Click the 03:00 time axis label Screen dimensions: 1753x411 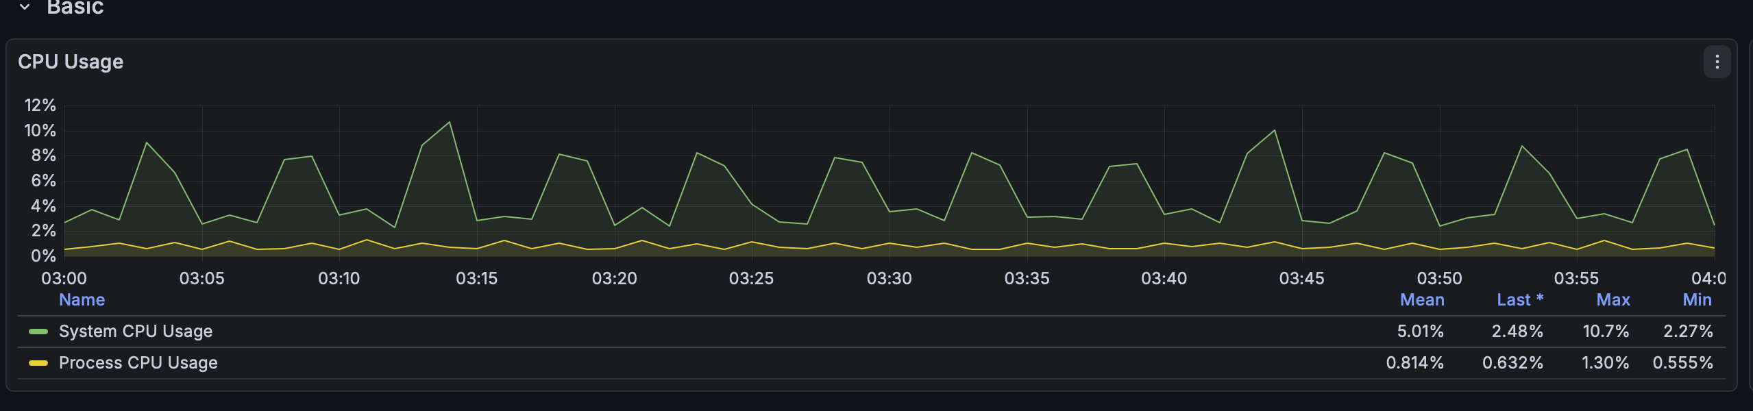click(64, 279)
